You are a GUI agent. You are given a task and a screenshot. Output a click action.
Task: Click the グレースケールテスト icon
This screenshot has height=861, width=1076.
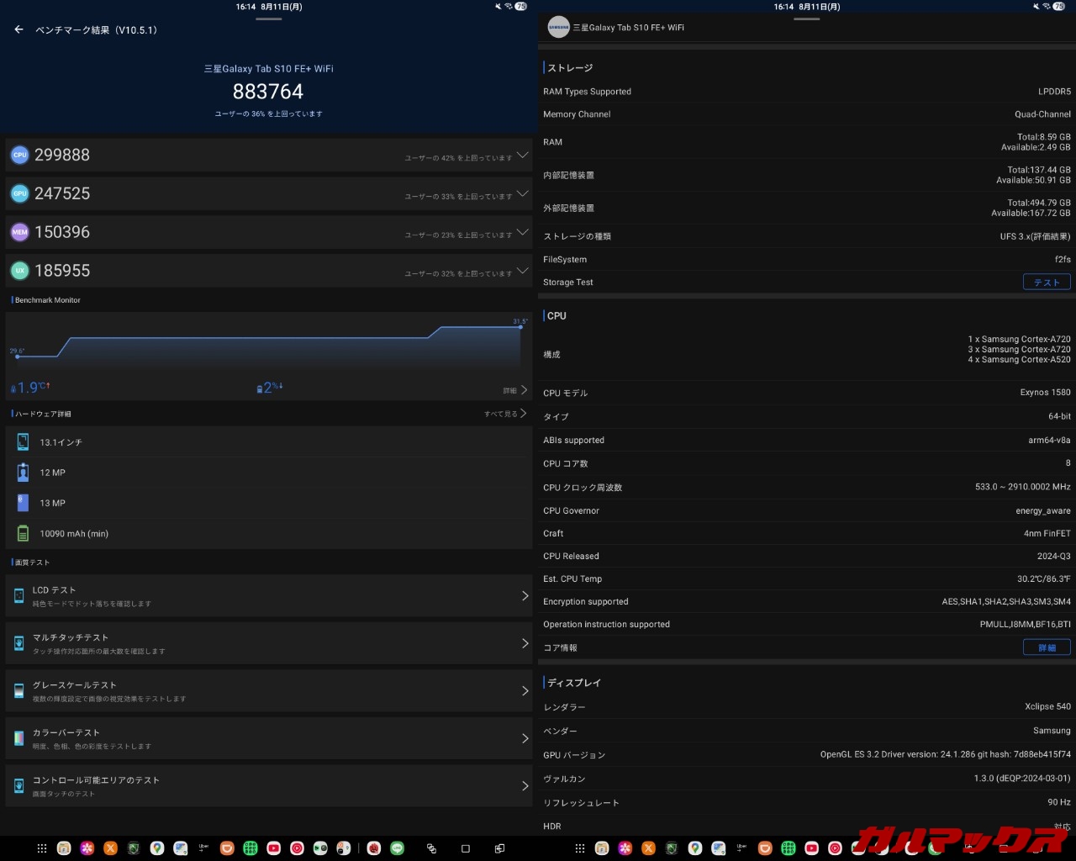pyautogui.click(x=19, y=691)
